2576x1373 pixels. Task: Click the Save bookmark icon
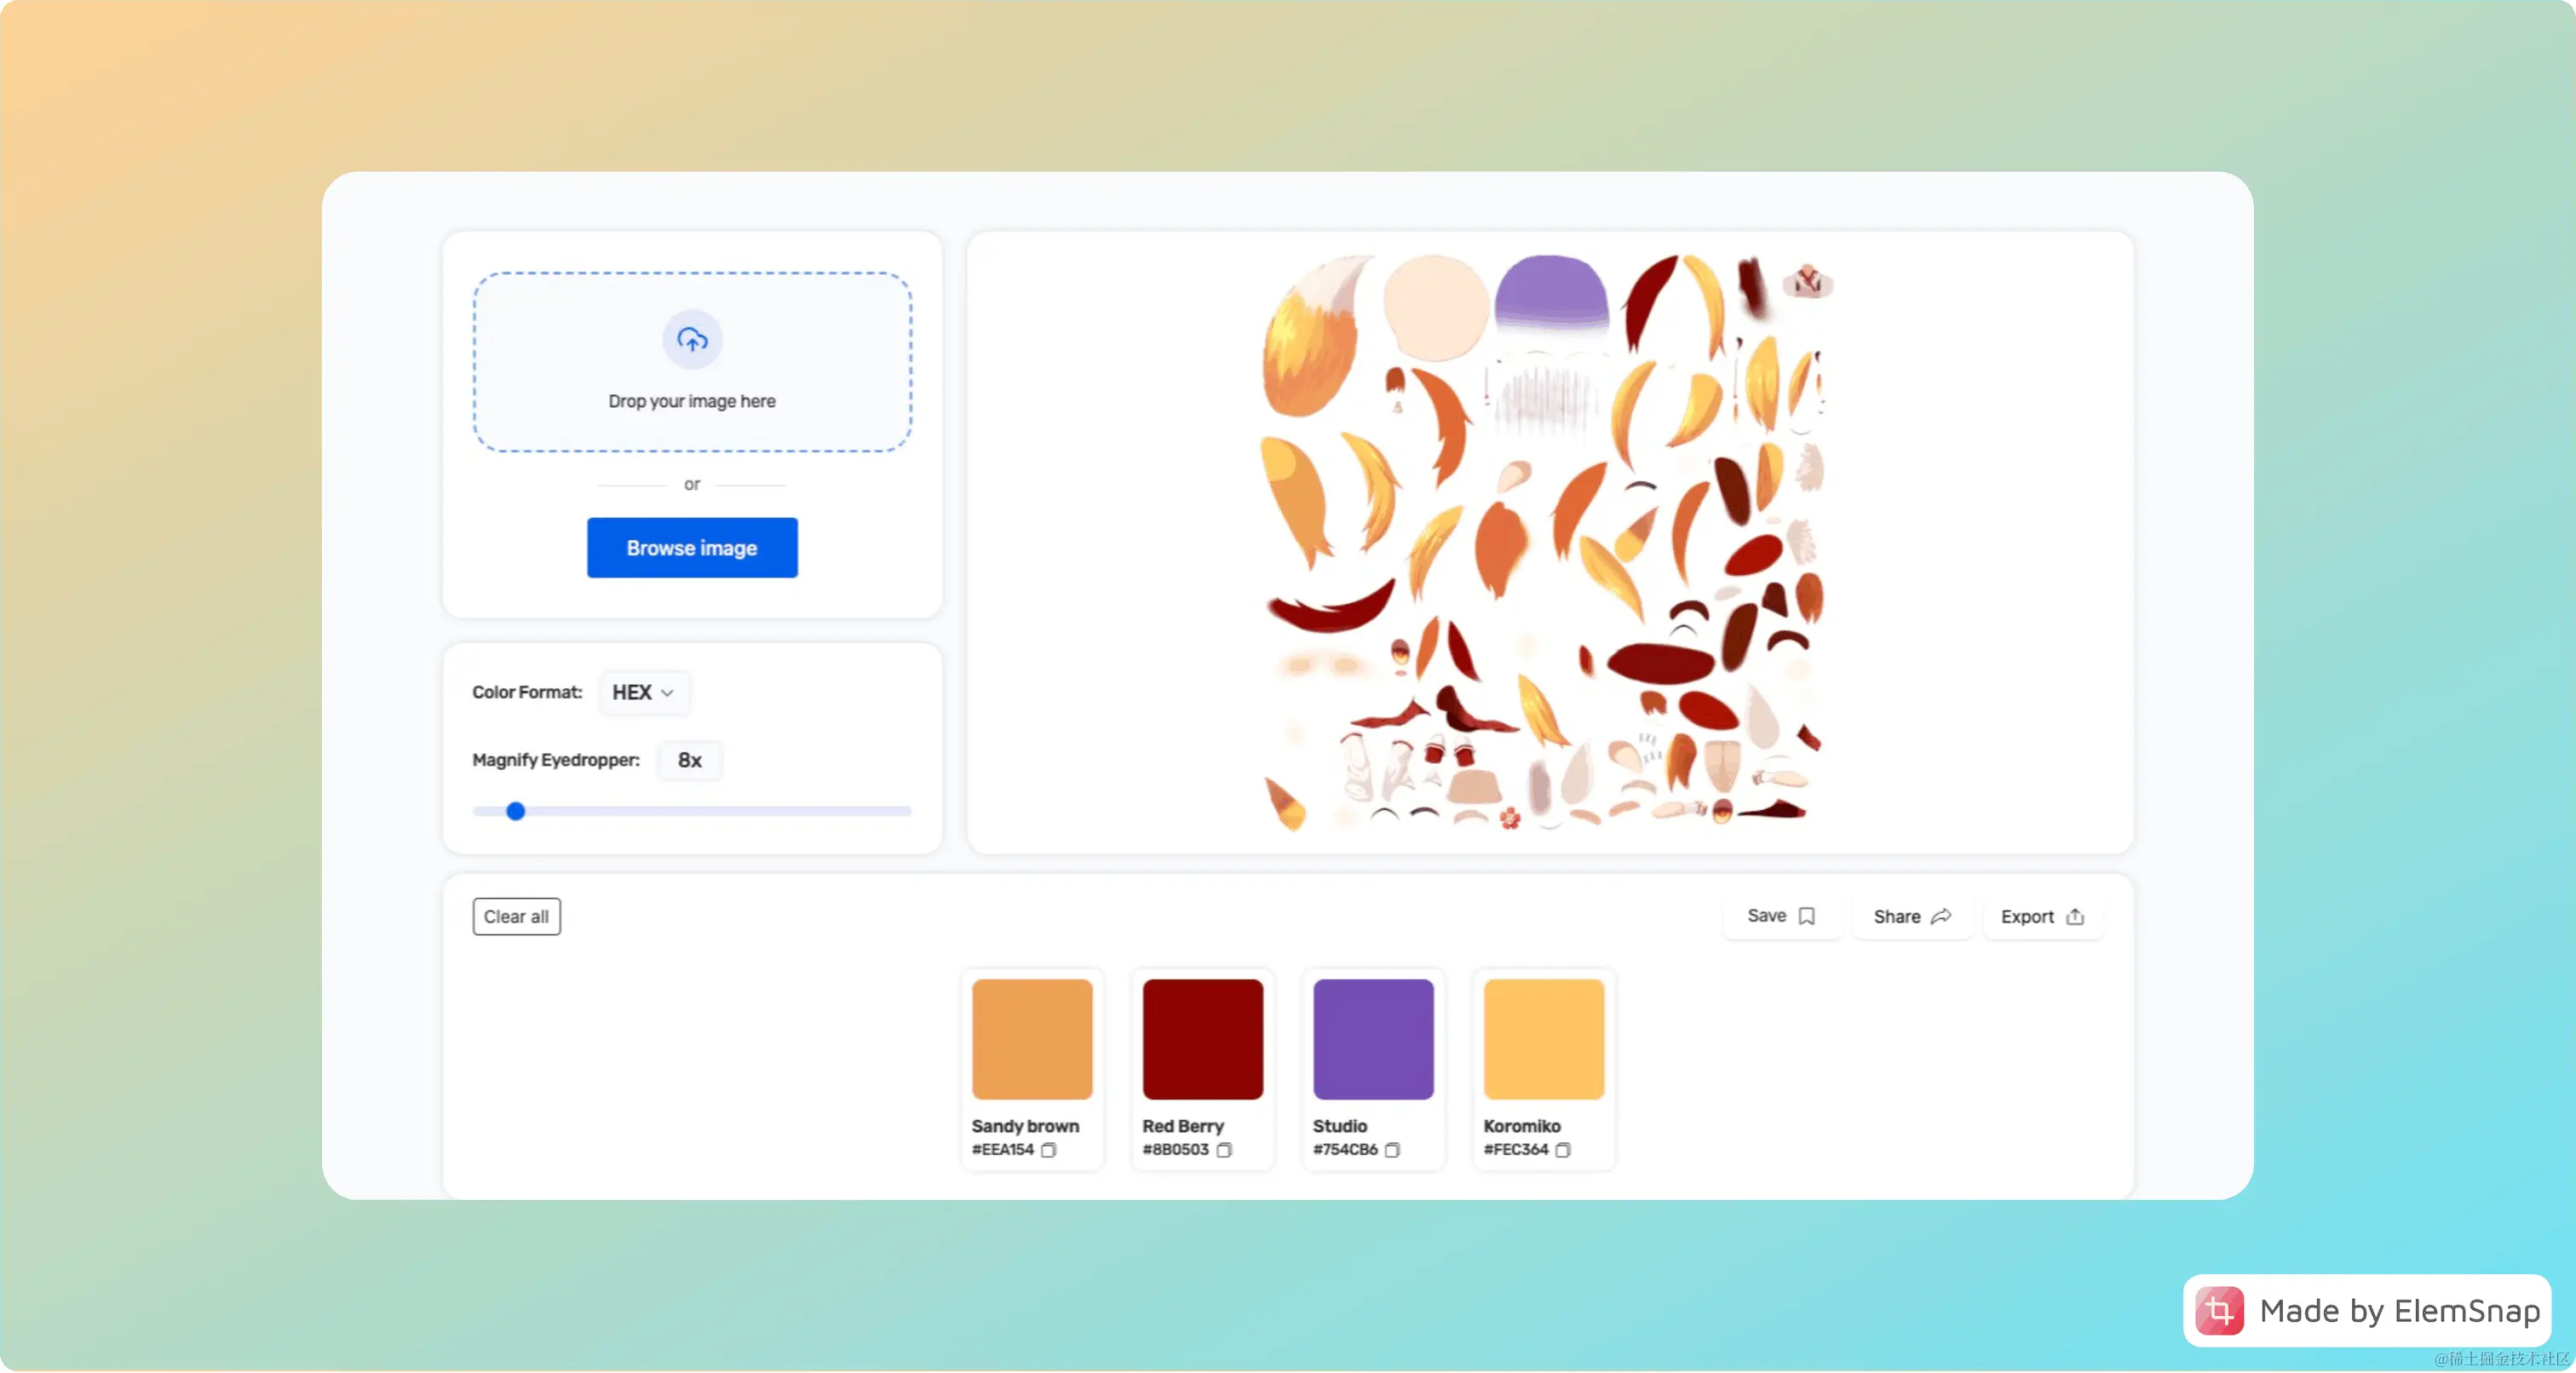pyautogui.click(x=1806, y=916)
